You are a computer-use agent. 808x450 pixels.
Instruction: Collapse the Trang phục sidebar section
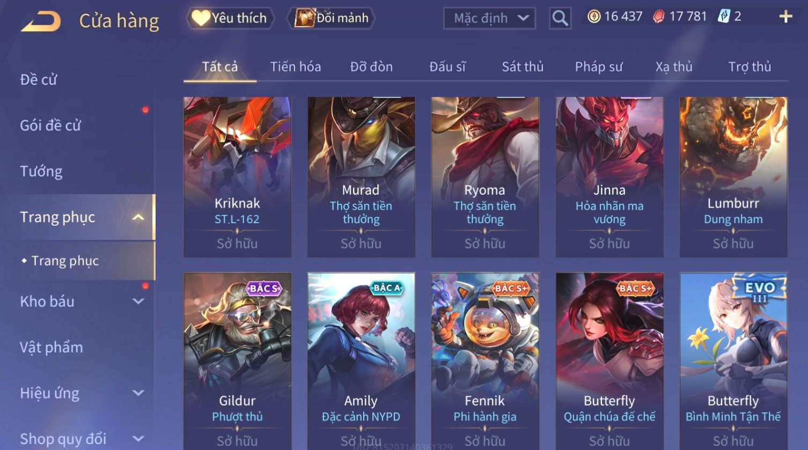tap(138, 217)
